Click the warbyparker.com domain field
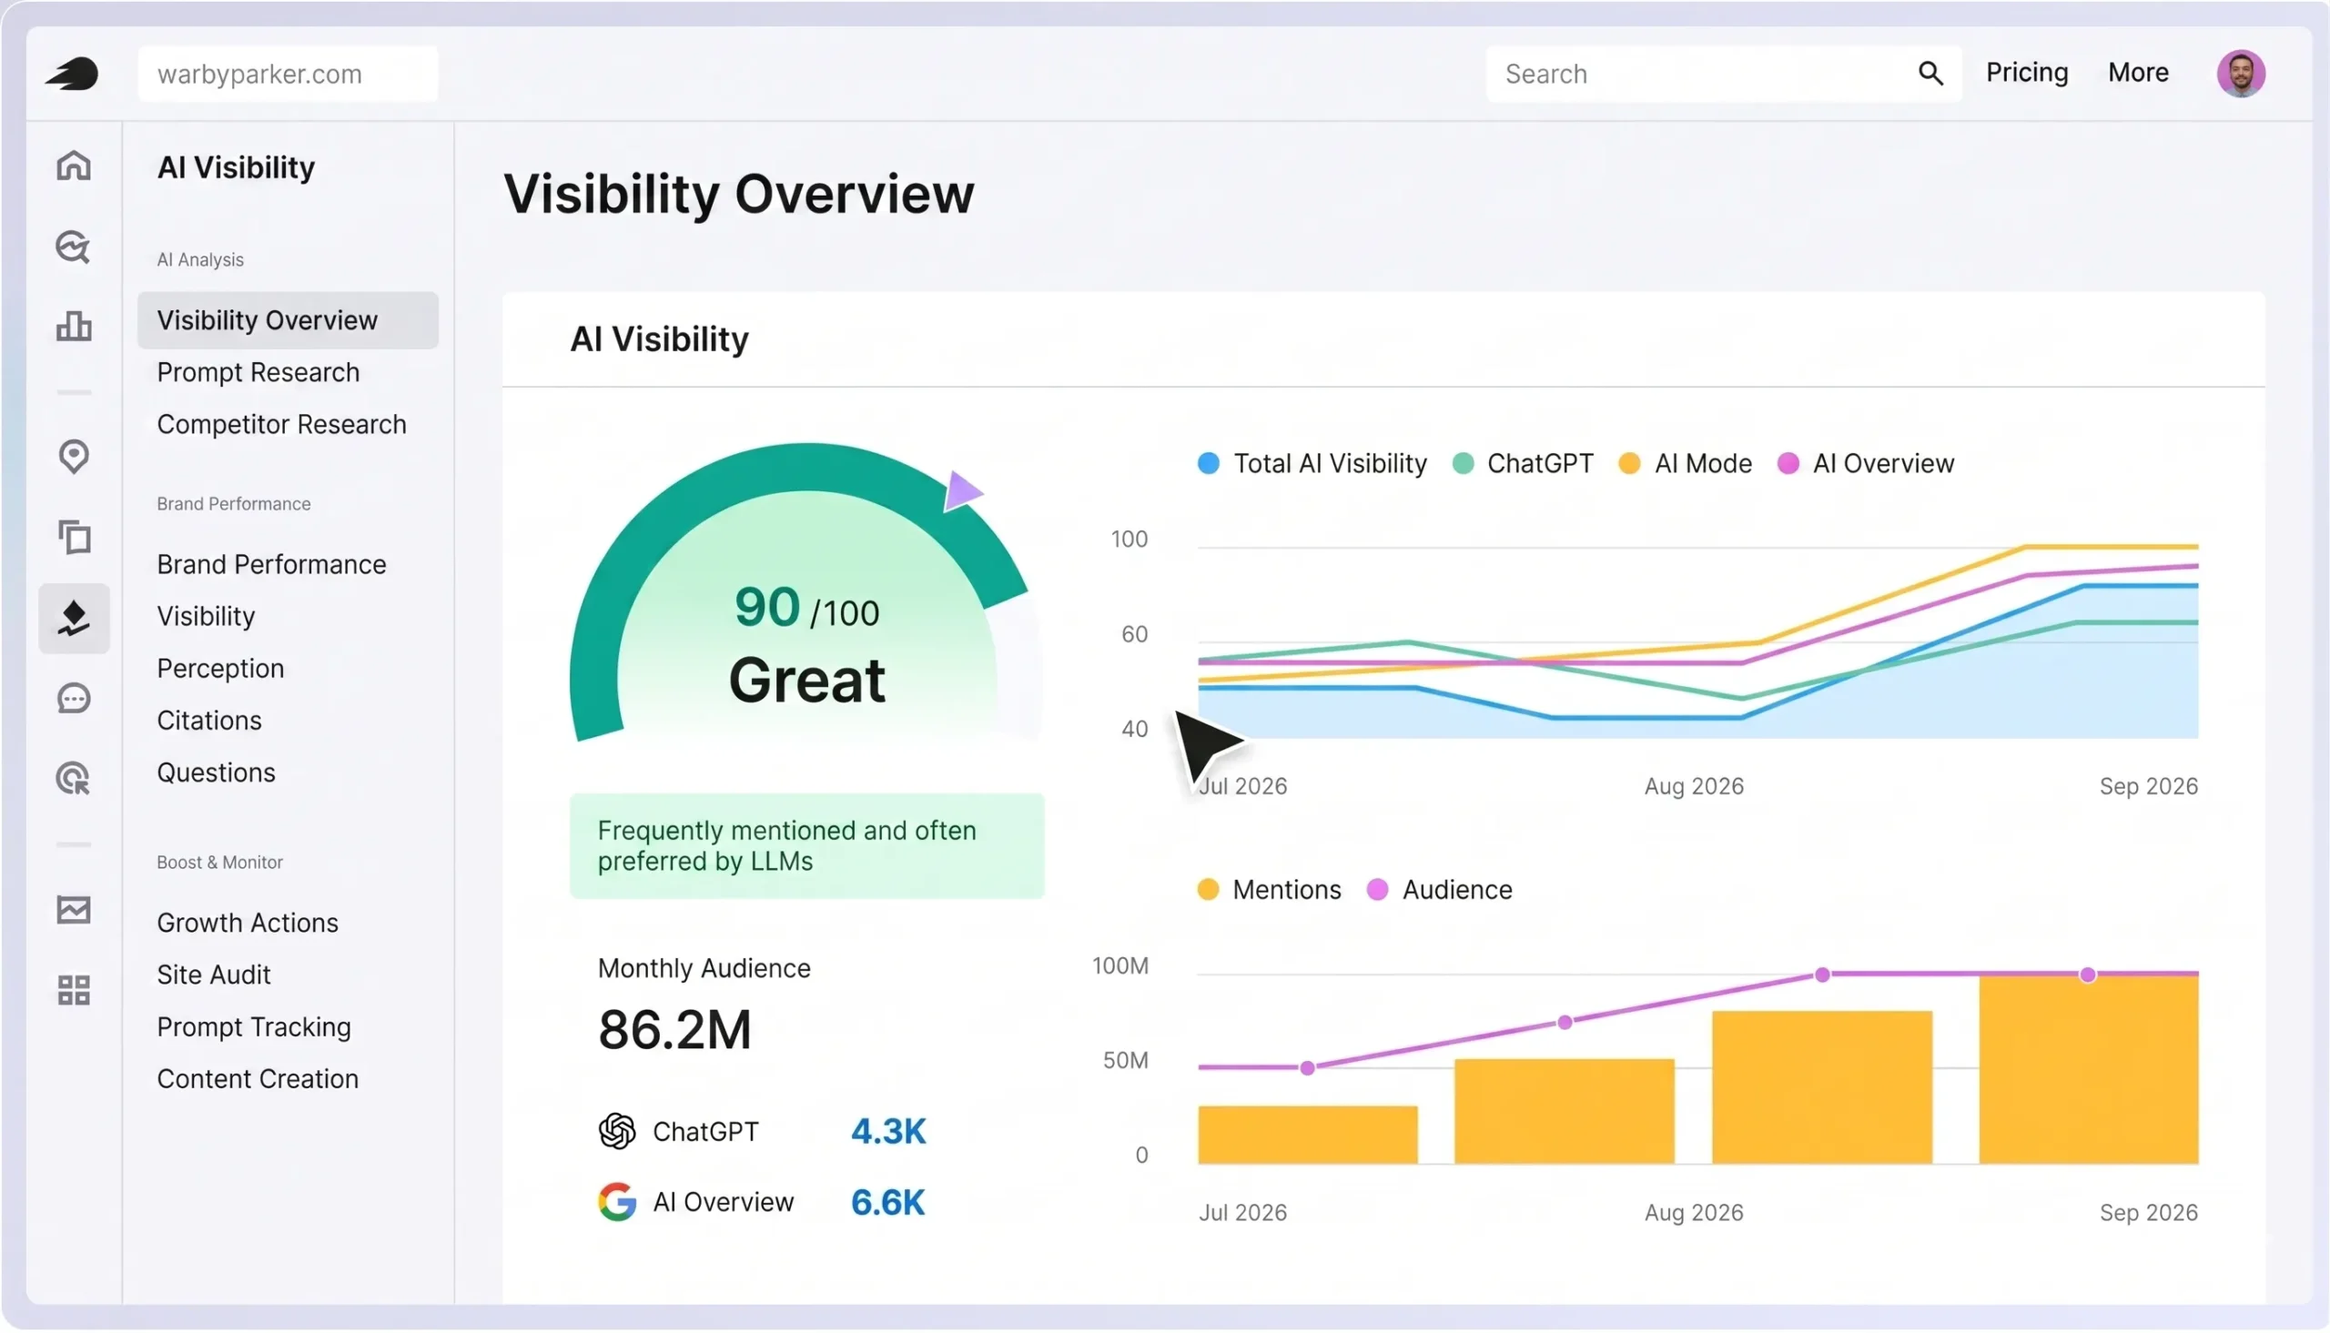 [x=288, y=73]
